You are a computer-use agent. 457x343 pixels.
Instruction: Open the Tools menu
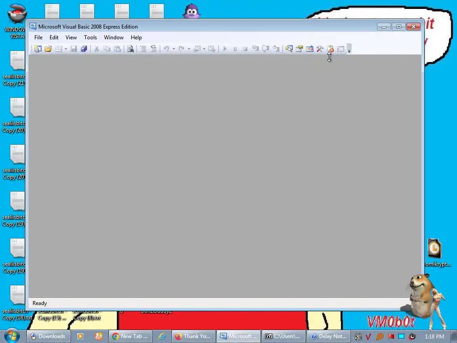[90, 38]
